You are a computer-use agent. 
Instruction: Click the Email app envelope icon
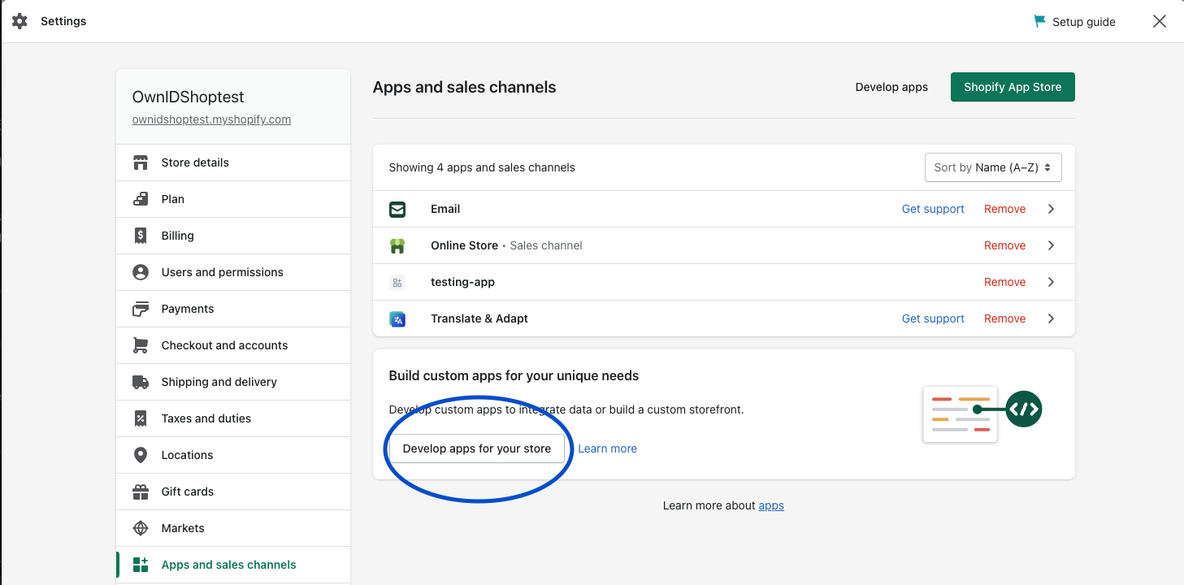[x=397, y=209]
